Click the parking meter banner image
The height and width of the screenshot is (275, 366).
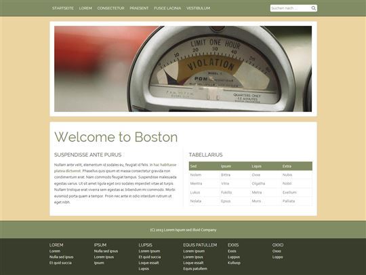183,69
